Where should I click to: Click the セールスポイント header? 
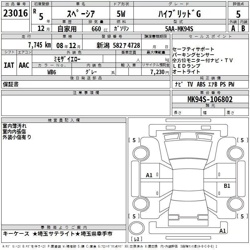click(x=210, y=37)
